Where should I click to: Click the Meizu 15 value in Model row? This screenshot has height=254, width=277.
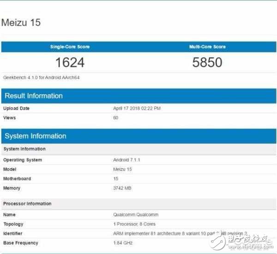coord(123,169)
